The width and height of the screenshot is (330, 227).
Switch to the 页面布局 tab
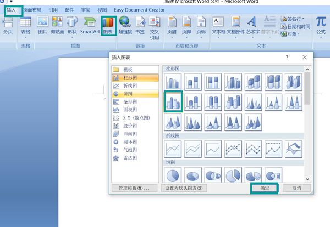(32, 10)
